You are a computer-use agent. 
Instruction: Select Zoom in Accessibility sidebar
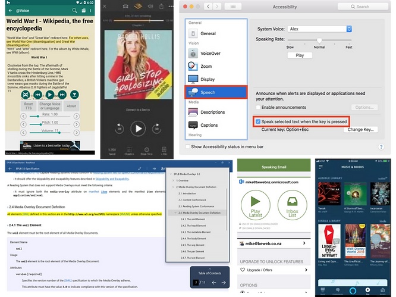(x=216, y=66)
